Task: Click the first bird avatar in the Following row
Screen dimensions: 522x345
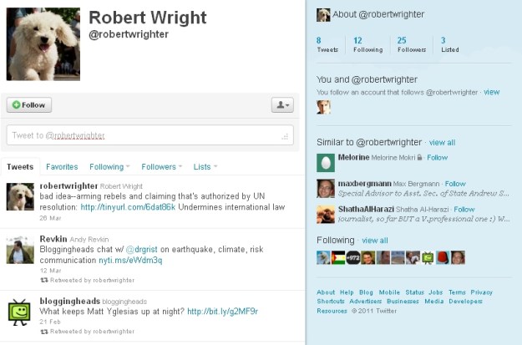Action: (x=323, y=257)
